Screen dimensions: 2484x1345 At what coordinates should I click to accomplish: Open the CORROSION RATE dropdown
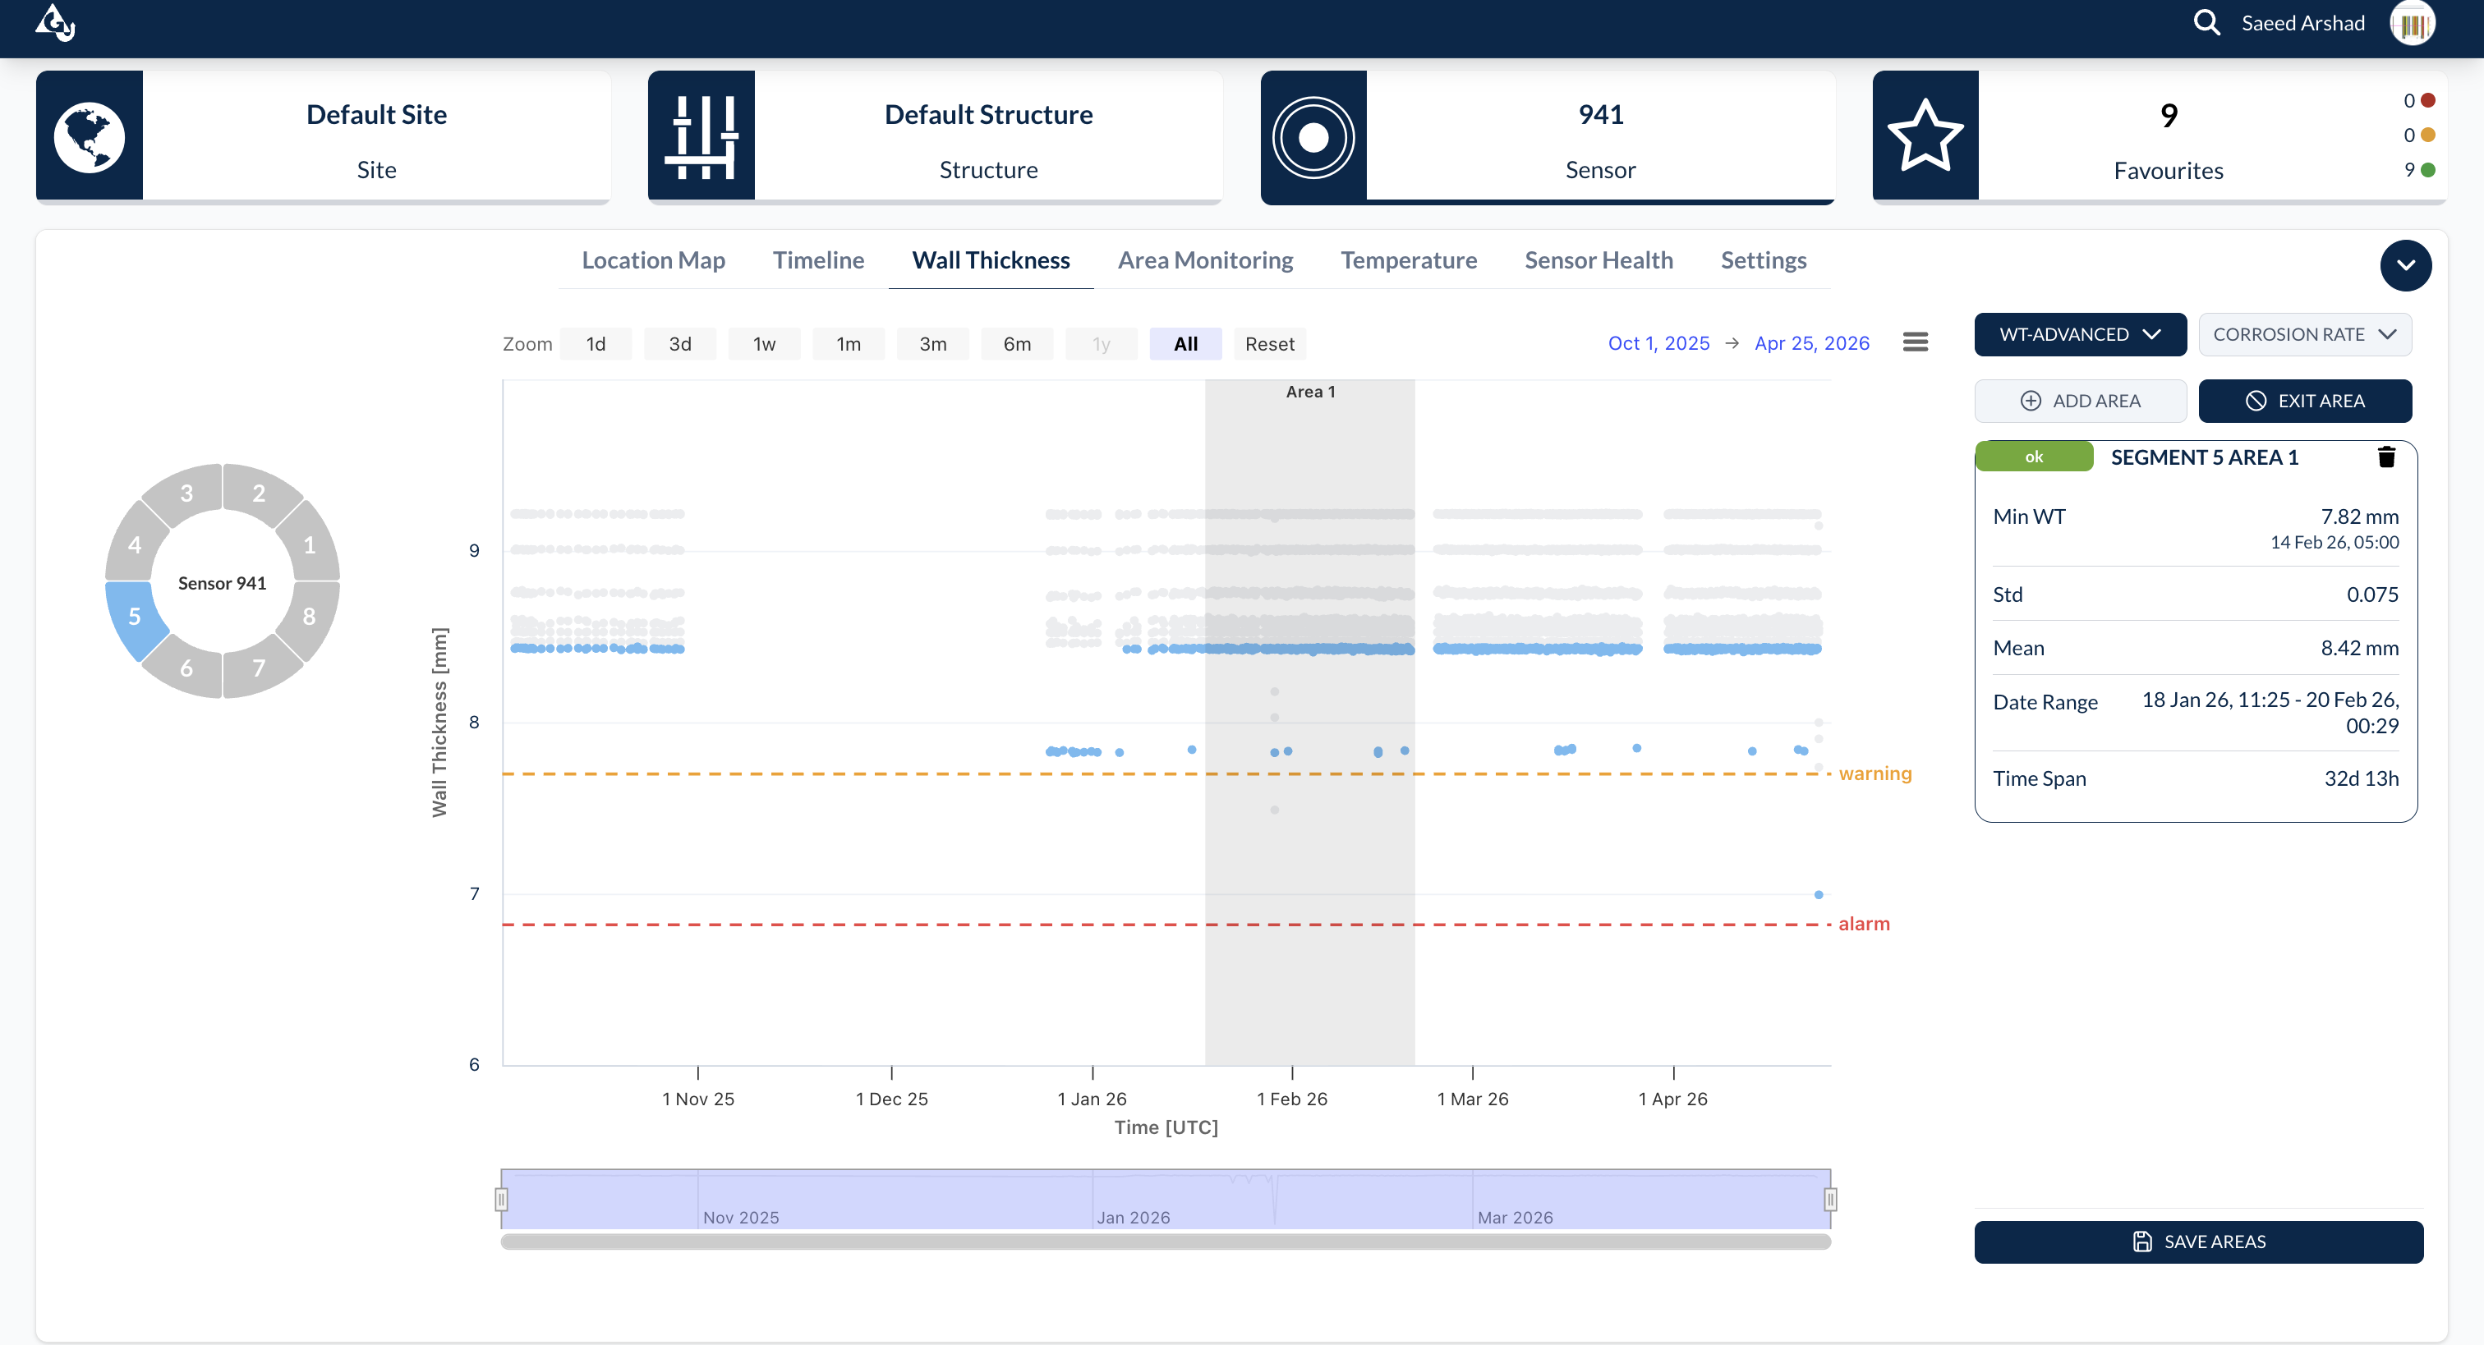[2305, 334]
